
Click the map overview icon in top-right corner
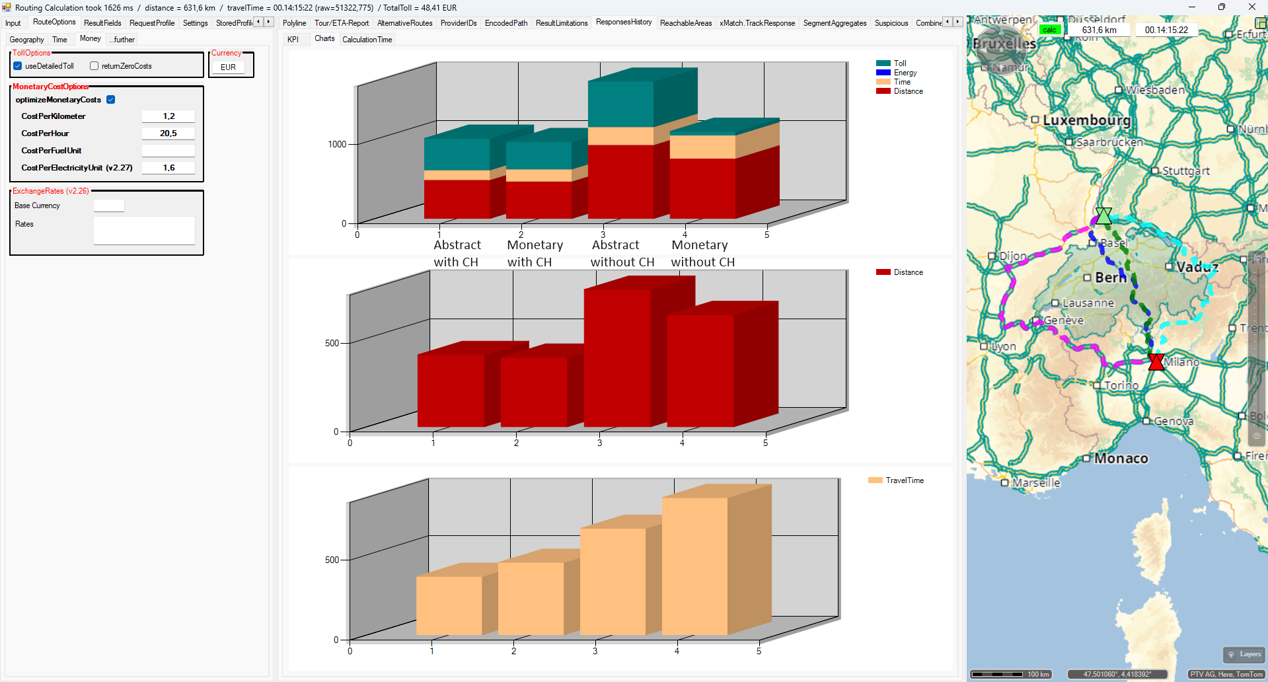pos(1261,22)
